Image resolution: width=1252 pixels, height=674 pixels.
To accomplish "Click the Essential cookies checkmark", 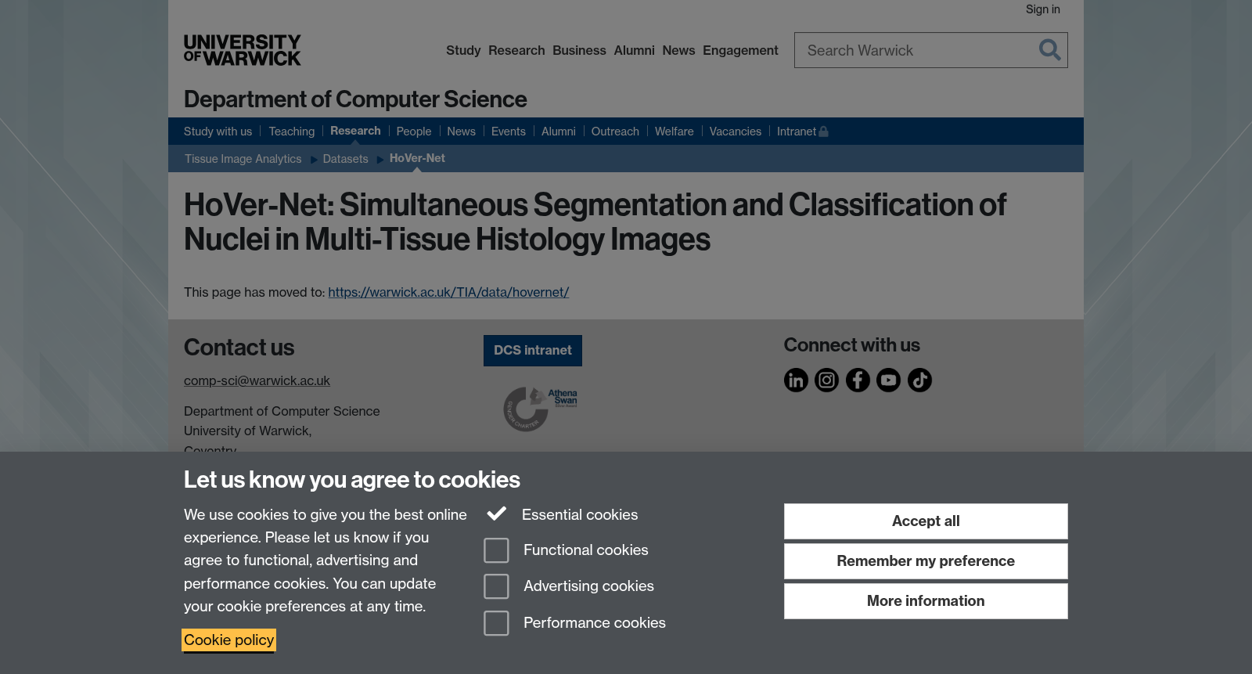I will click(496, 514).
